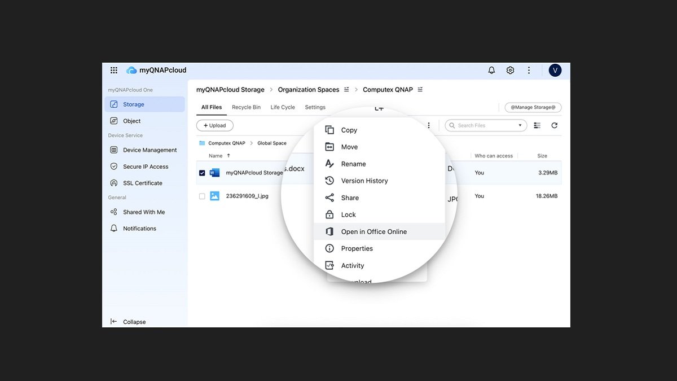
Task: Click the Word document file icon
Action: 214,173
